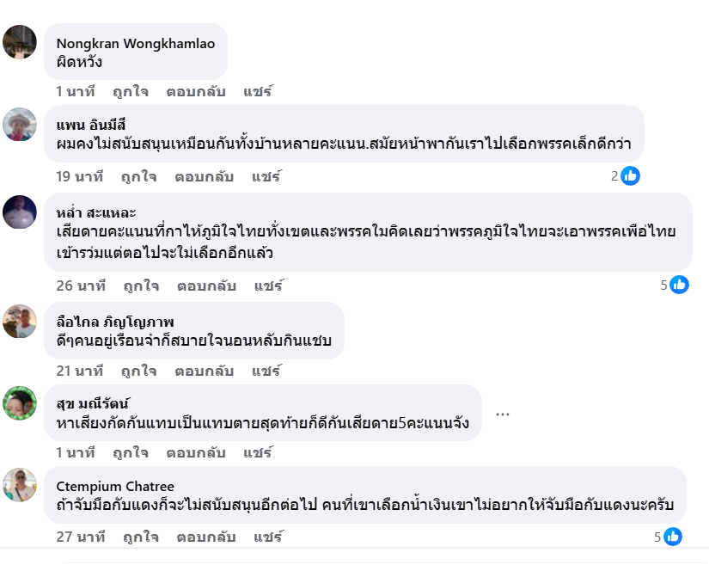Click the like reaction icon on หล่า สะแหละ's comment
This screenshot has width=709, height=571.
[679, 284]
